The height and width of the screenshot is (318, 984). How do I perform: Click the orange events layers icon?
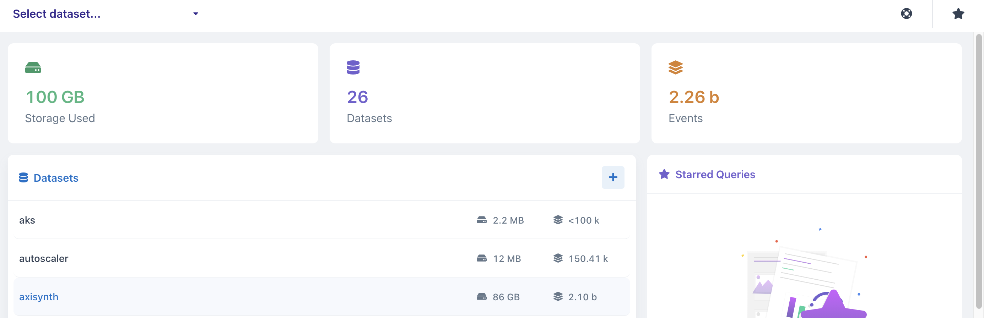pos(675,67)
